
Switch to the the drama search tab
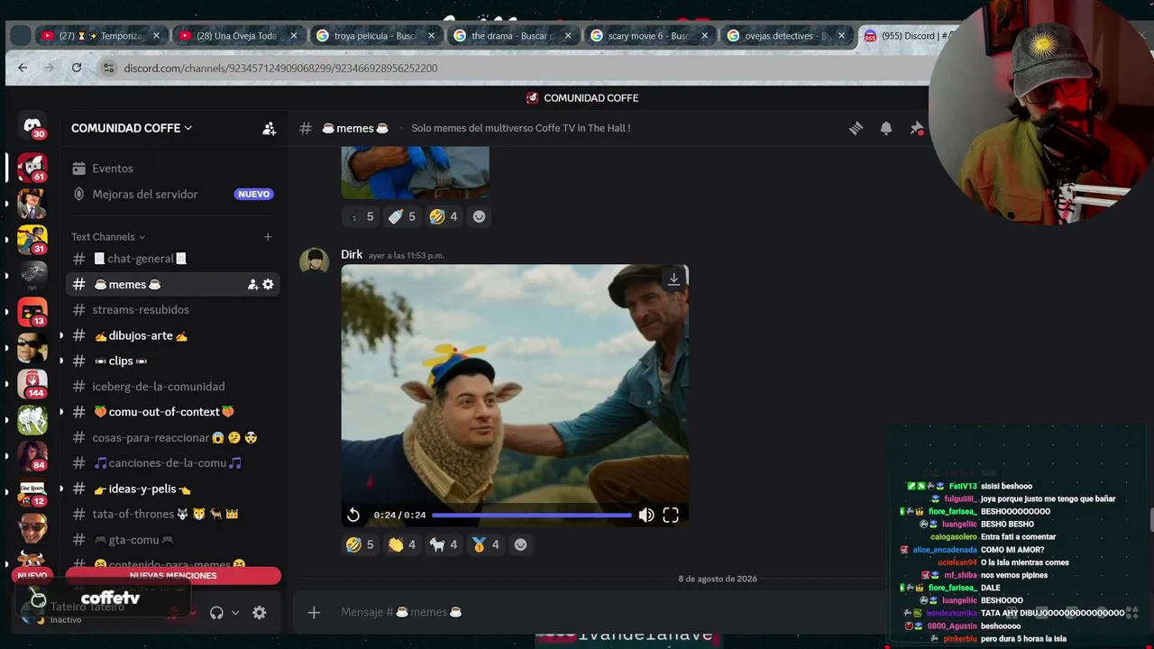pos(513,36)
